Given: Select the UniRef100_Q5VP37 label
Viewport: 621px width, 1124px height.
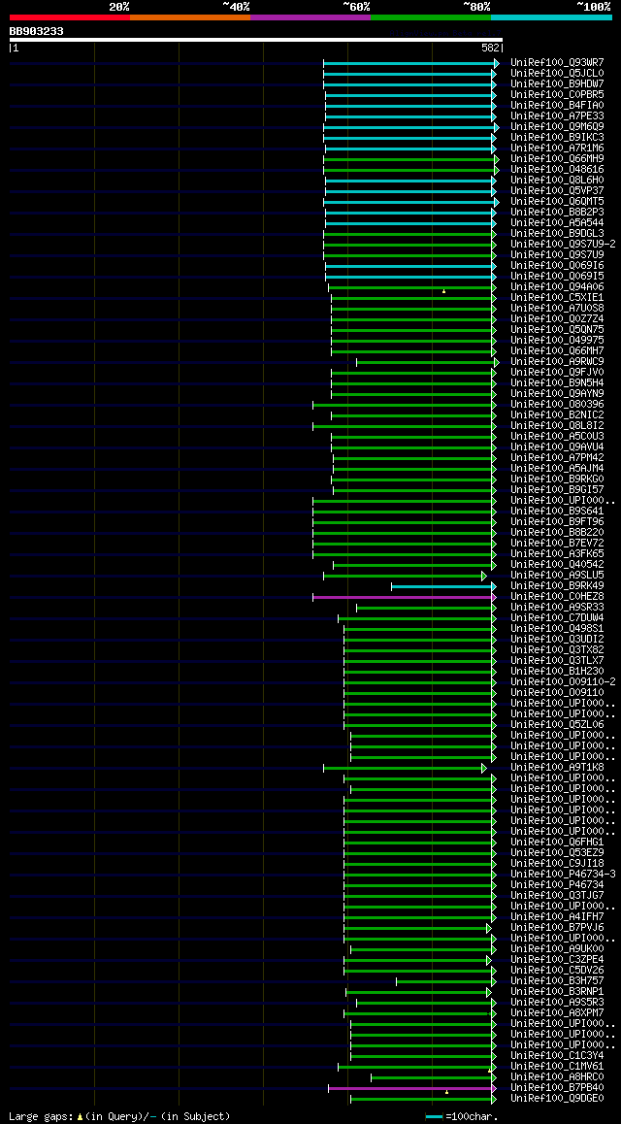Looking at the screenshot, I should [x=557, y=191].
